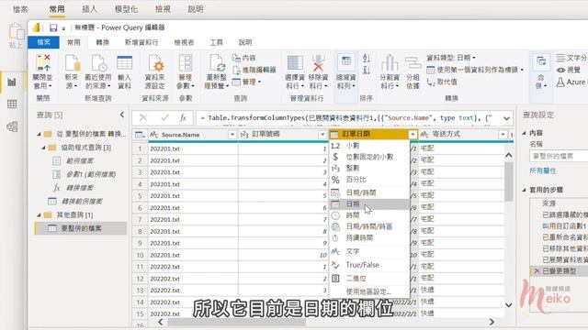The height and width of the screenshot is (330, 588).
Task: Open 訂單號碼 column filter dropdown
Action: coord(322,135)
